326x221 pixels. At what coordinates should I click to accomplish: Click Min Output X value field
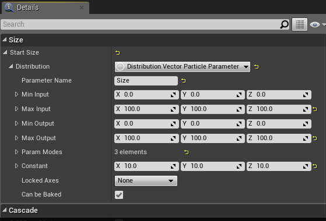coord(146,124)
